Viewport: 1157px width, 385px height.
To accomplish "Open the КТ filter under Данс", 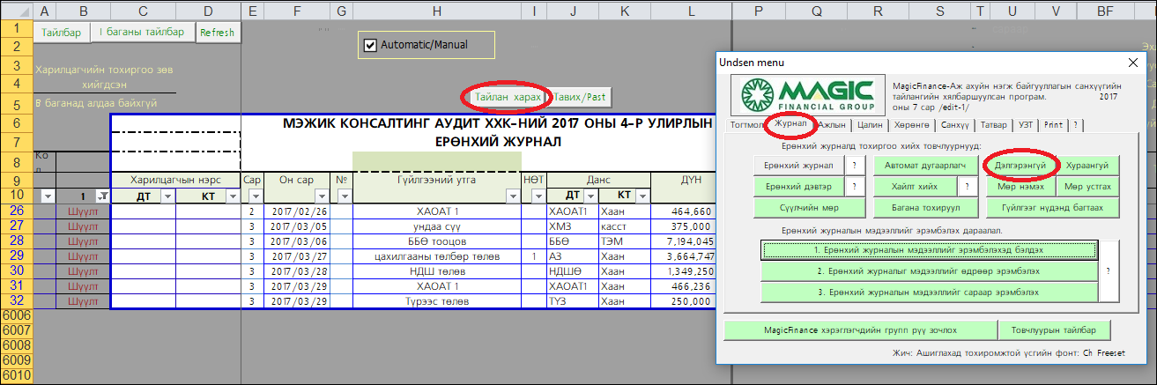I will tap(642, 196).
